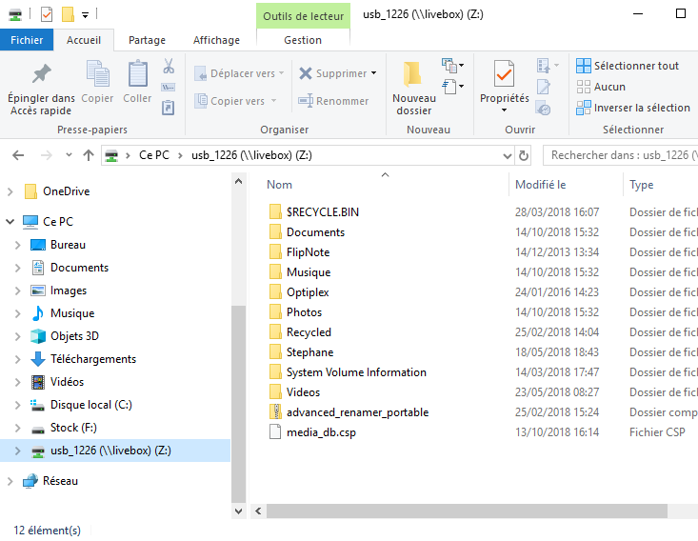This screenshot has width=698, height=541.
Task: Open the Fichier menu
Action: click(27, 40)
